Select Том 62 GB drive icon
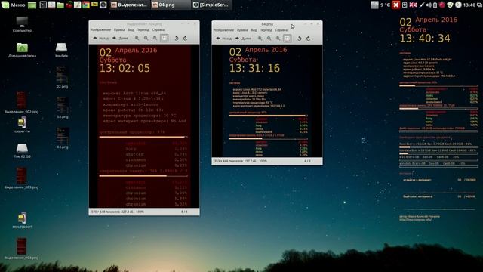 (x=22, y=150)
